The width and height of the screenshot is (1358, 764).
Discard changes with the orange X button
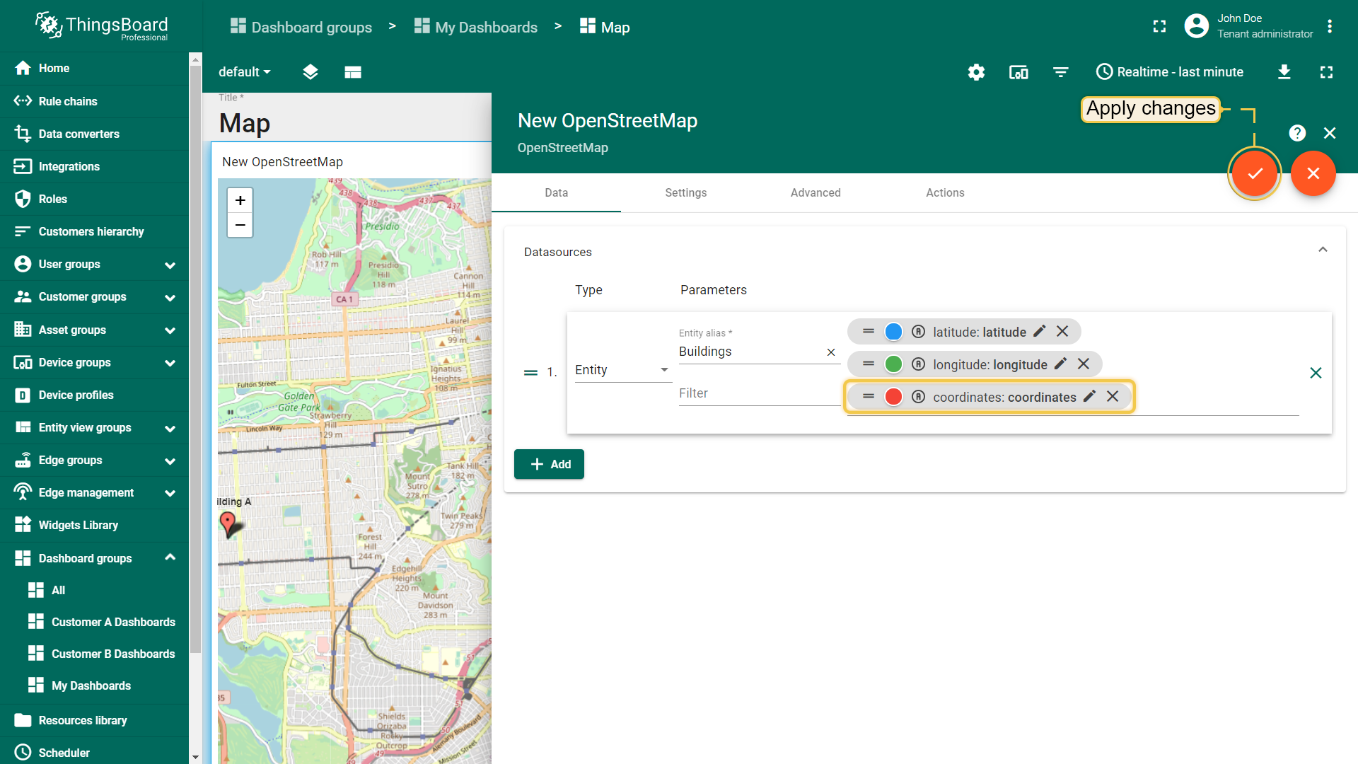[x=1313, y=173]
